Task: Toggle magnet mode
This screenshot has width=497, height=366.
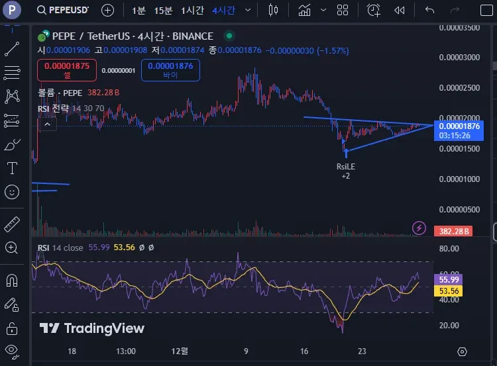Action: pos(12,281)
